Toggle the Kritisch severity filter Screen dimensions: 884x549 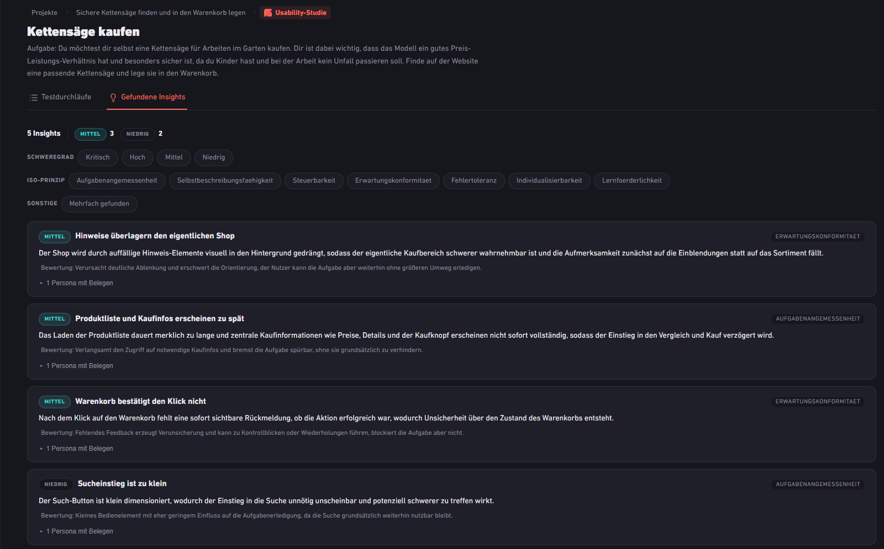(x=98, y=157)
